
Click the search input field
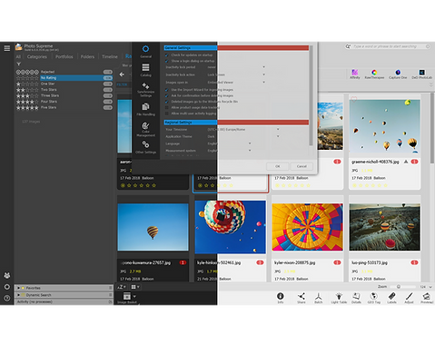click(388, 46)
